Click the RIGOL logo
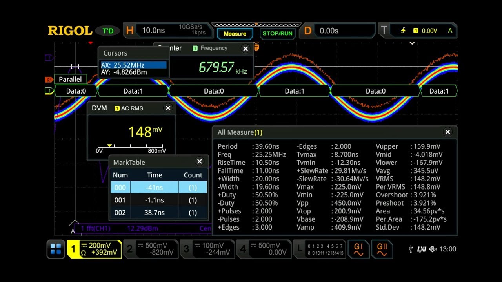The image size is (502, 282). (70, 31)
